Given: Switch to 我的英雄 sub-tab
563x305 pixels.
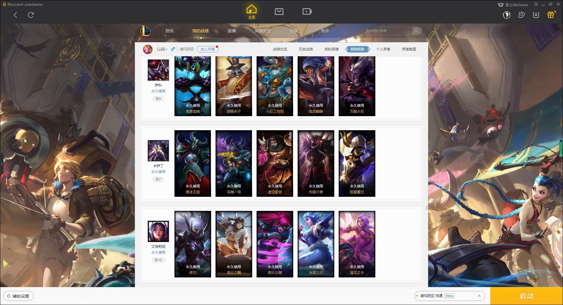Looking at the screenshot, I should (x=332, y=49).
